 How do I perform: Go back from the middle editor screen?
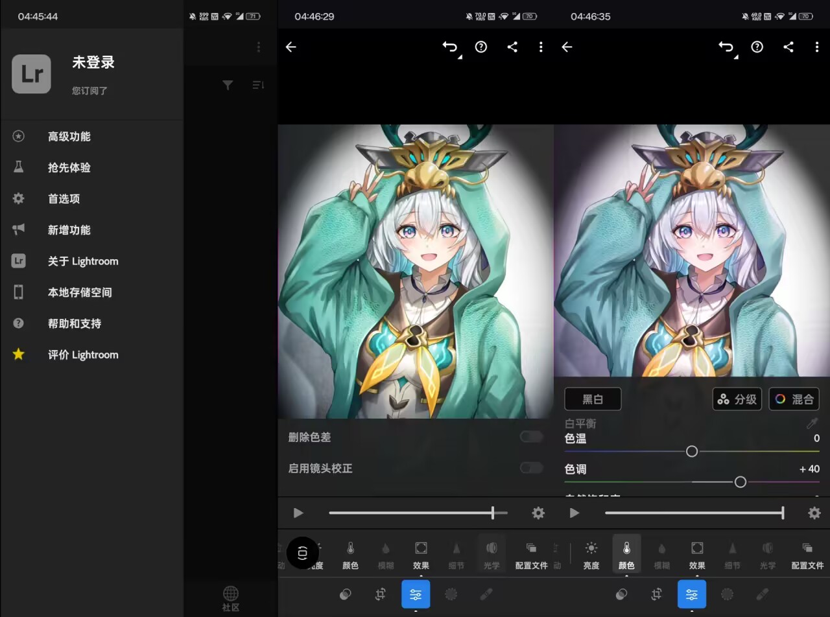pyautogui.click(x=291, y=47)
